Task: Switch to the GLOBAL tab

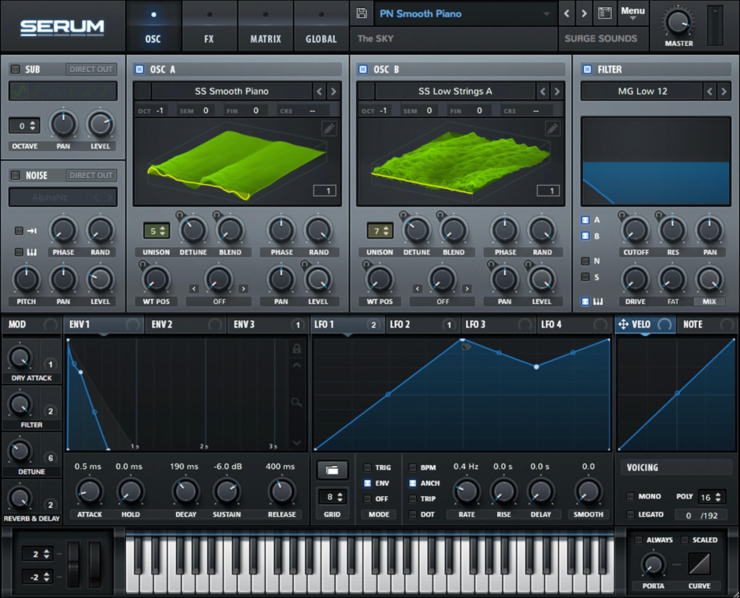Action: click(321, 26)
